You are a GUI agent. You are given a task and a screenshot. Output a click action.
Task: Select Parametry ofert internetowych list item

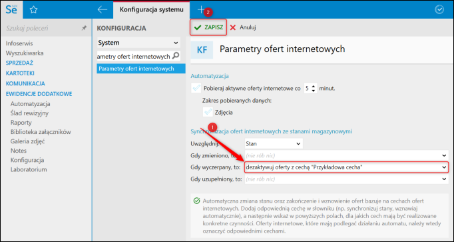click(x=141, y=69)
